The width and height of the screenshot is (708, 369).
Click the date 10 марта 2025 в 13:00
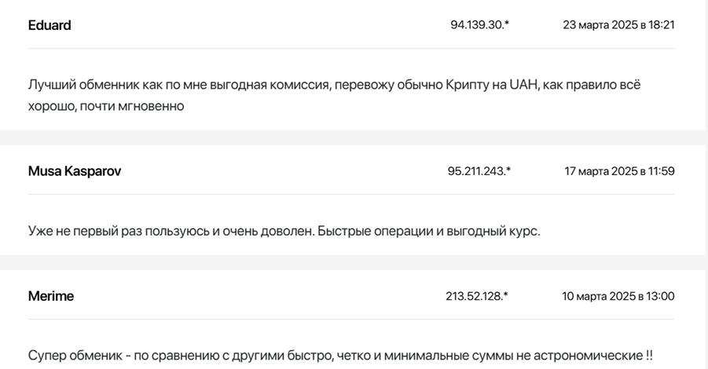[x=618, y=296]
